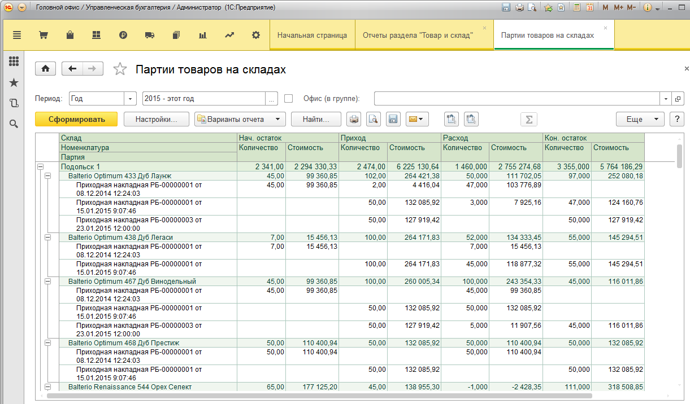690x404 pixels.
Task: Navigate forward with right arrow
Action: pos(93,69)
